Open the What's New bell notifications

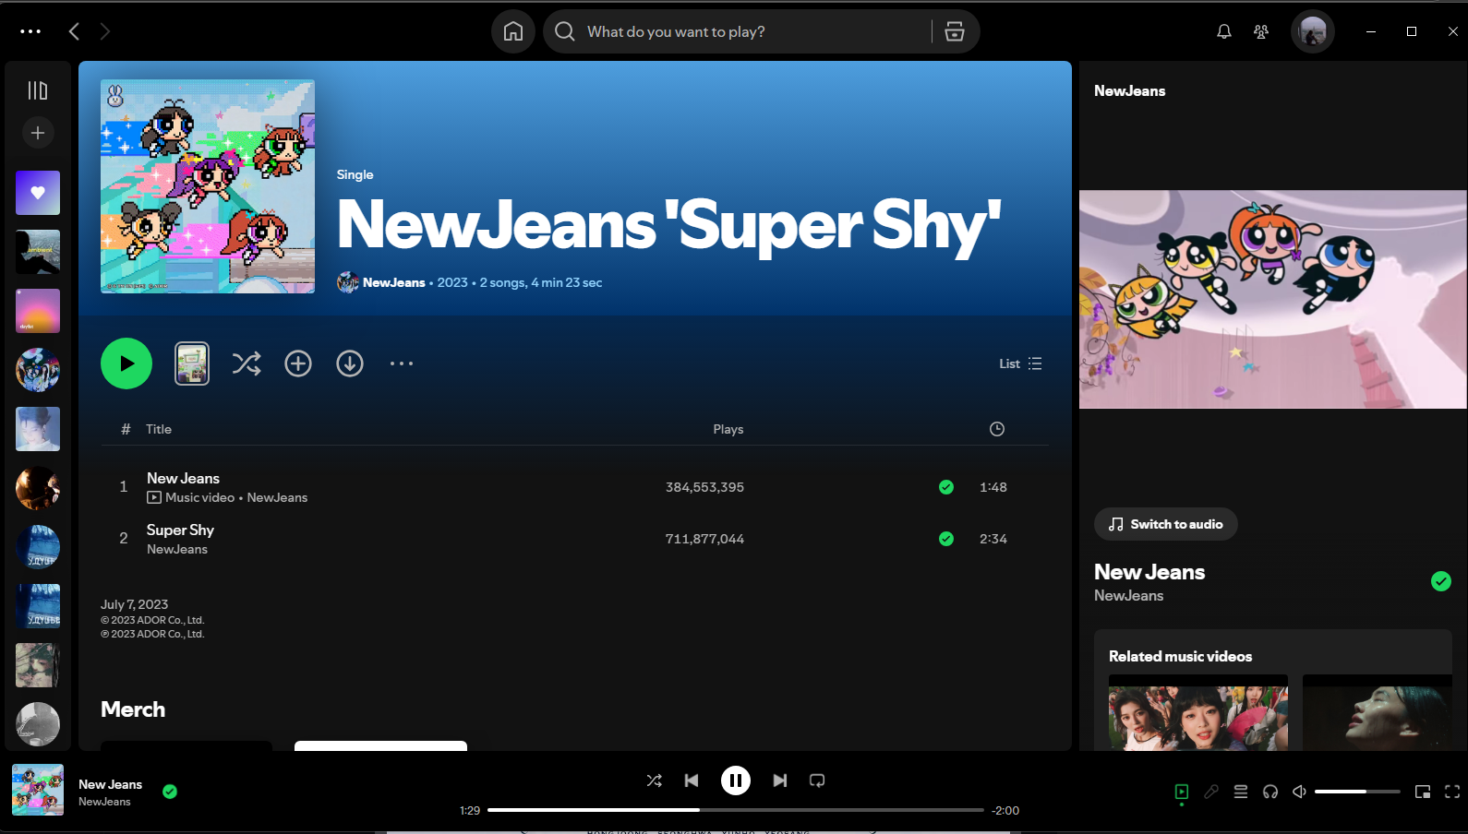tap(1224, 31)
